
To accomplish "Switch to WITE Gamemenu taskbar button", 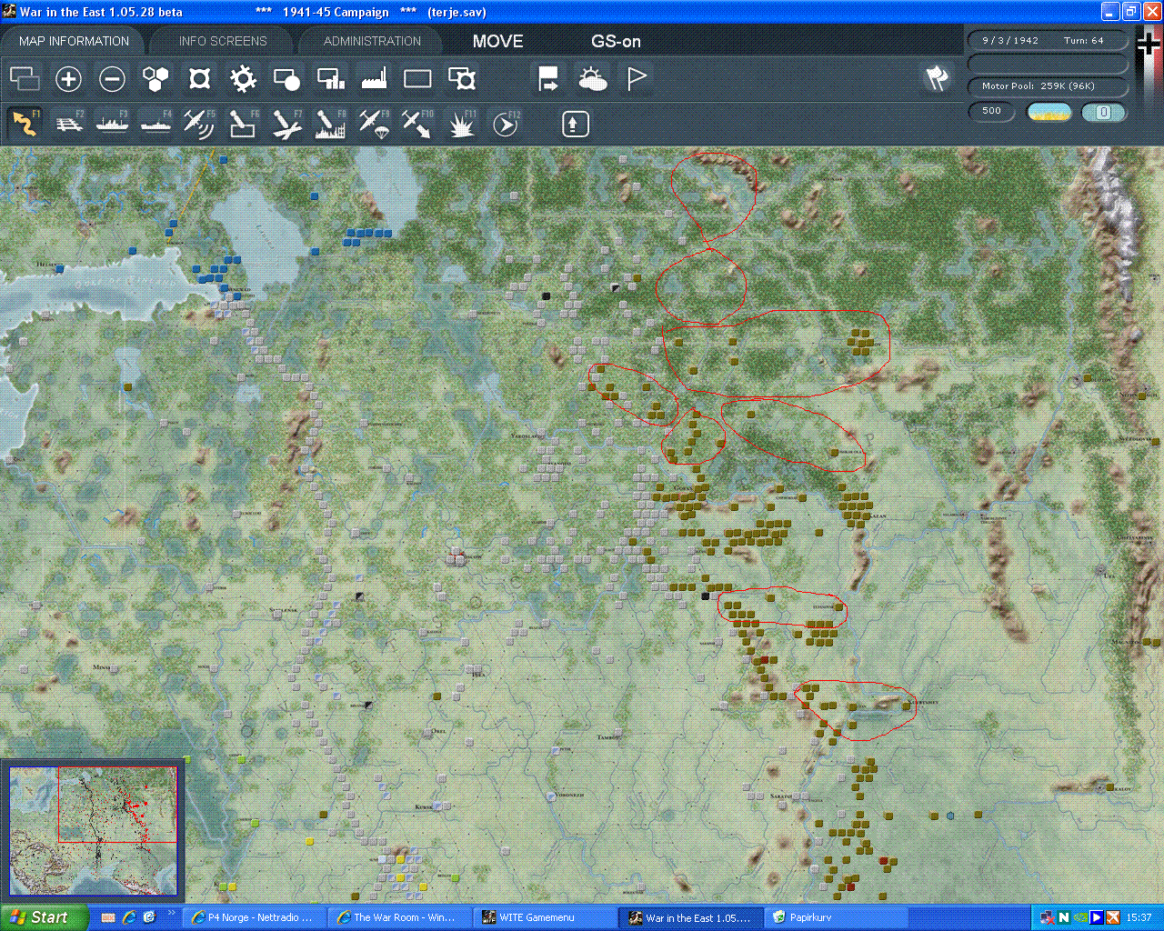I will pyautogui.click(x=544, y=917).
